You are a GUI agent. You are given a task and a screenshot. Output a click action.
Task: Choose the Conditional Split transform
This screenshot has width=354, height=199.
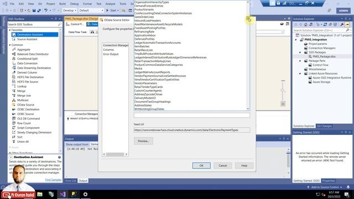pyautogui.click(x=27, y=59)
